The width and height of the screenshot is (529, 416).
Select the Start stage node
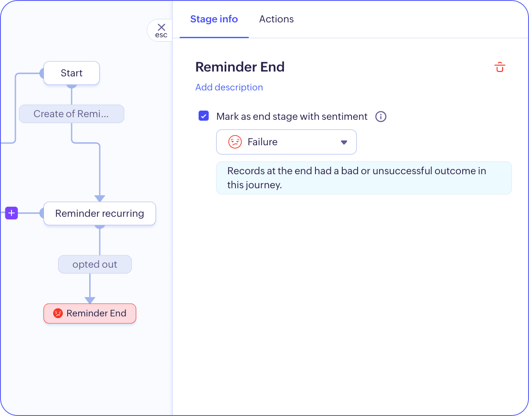(x=72, y=73)
